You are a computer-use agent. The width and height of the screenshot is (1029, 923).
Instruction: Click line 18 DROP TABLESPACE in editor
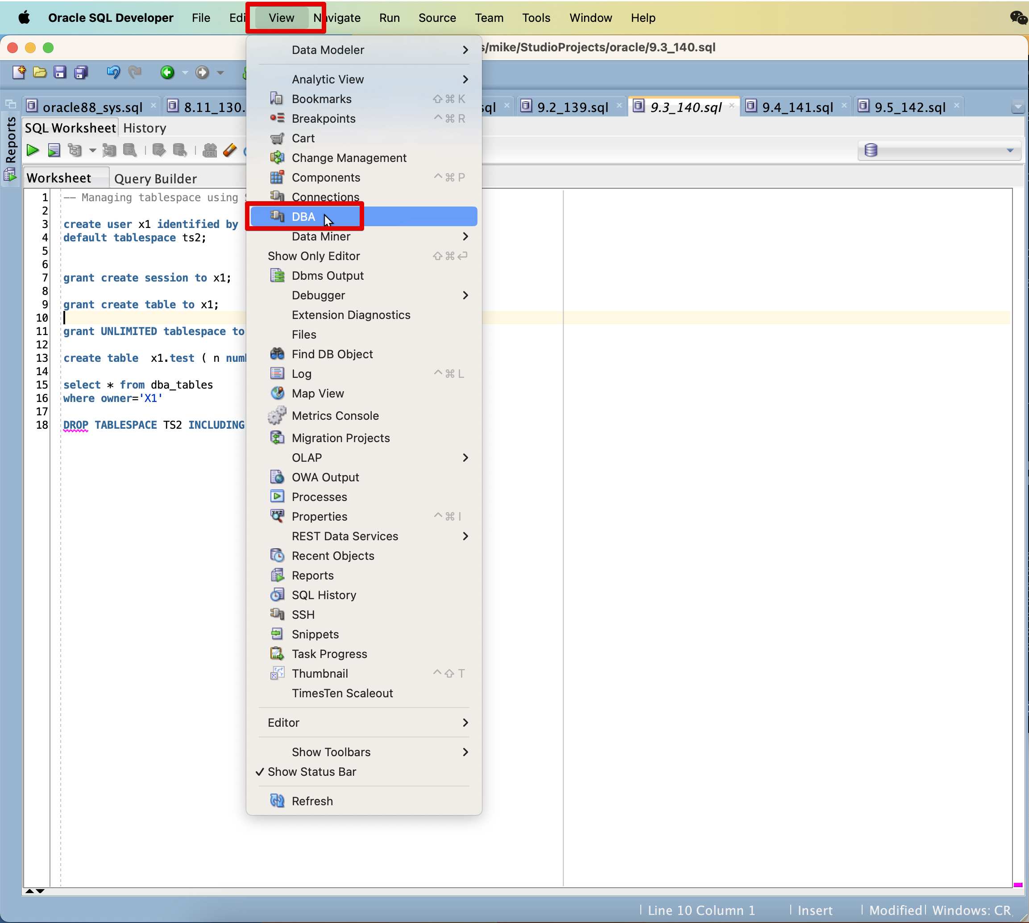(152, 425)
